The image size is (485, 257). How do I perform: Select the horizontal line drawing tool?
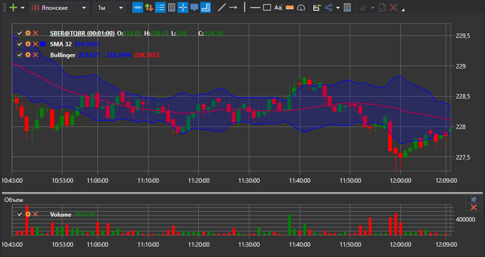(255, 7)
